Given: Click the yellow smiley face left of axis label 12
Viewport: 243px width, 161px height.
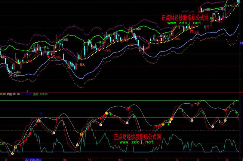Looking at the screenshot, I should [x=106, y=113].
